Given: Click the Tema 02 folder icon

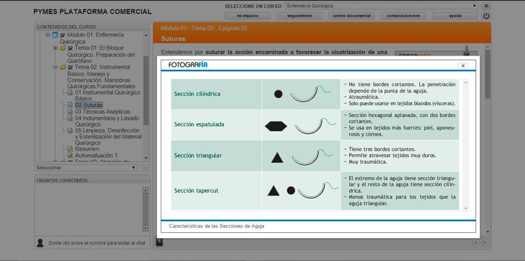Looking at the screenshot, I should tap(63, 67).
